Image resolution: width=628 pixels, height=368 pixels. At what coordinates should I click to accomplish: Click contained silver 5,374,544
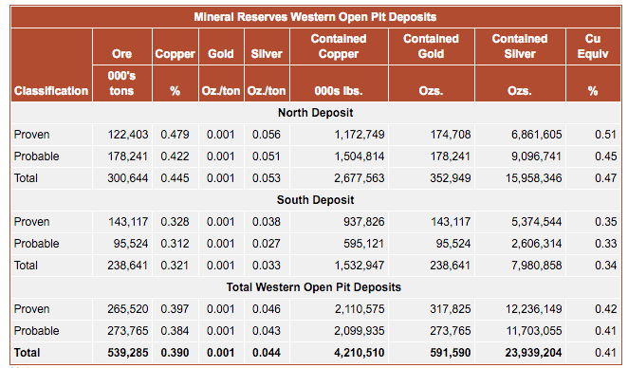pyautogui.click(x=536, y=221)
